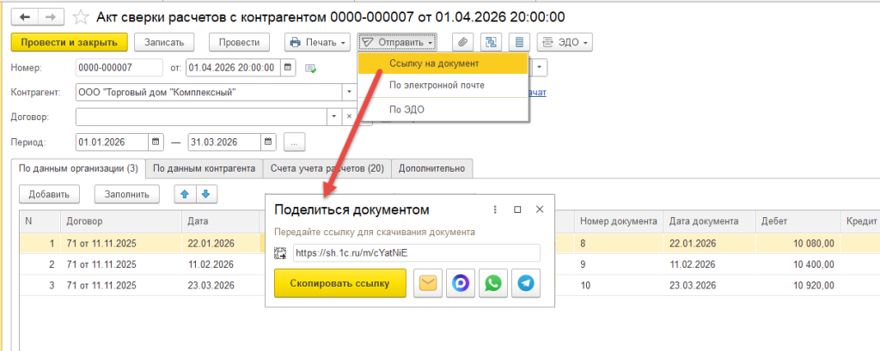Expand the Печать dropdown button
Screen dimensions: 880x351
pyautogui.click(x=317, y=42)
